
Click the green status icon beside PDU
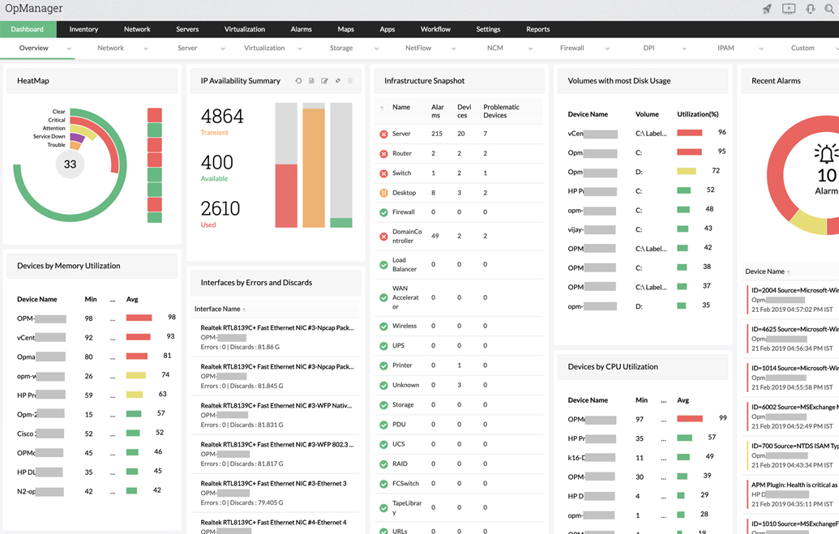point(383,425)
